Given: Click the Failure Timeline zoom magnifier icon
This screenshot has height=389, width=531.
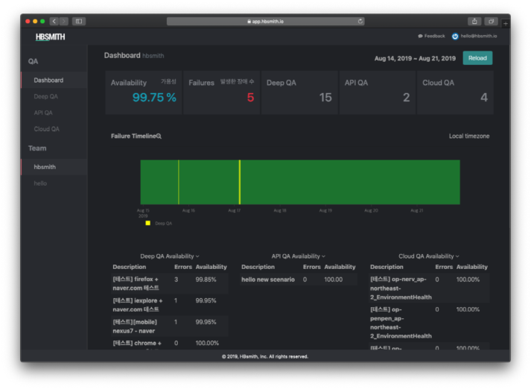Looking at the screenshot, I should coord(159,136).
